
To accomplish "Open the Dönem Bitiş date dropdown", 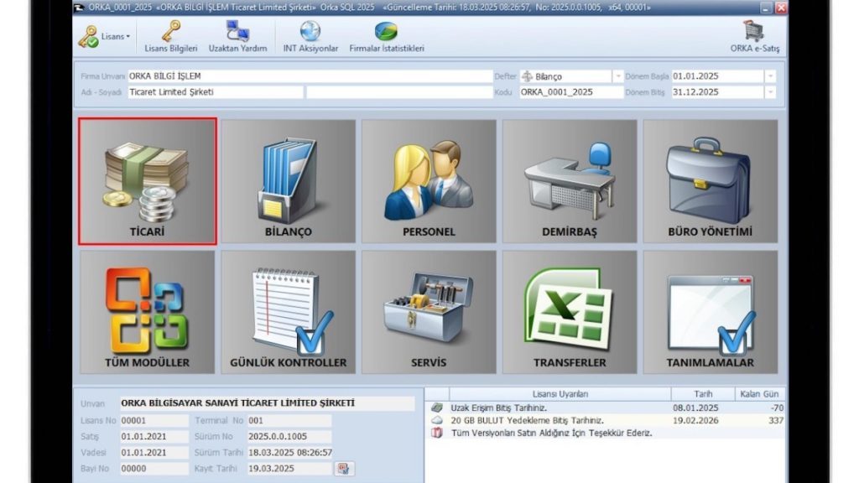I will coord(770,92).
